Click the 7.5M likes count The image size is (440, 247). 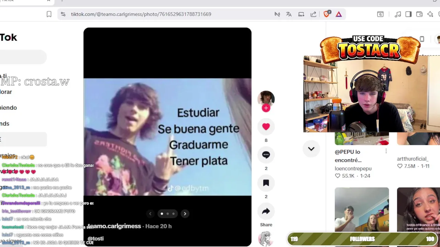click(410, 166)
